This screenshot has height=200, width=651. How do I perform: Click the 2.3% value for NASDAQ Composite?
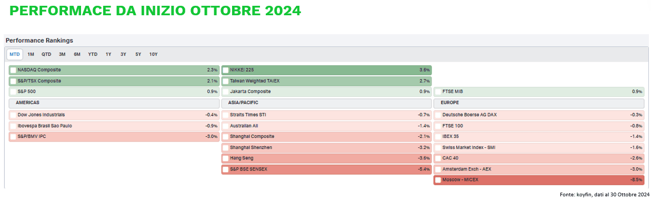point(212,70)
